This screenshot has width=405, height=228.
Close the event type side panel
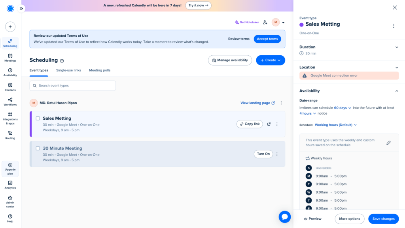(395, 8)
